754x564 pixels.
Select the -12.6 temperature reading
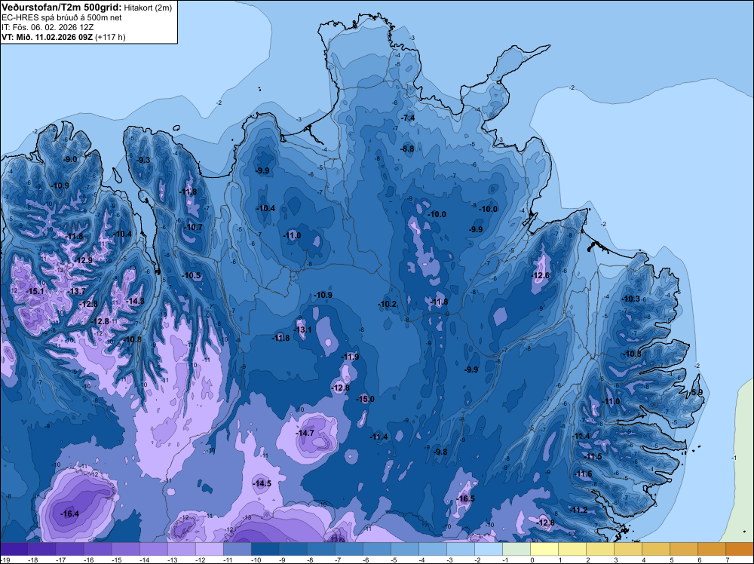540,275
